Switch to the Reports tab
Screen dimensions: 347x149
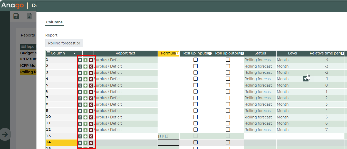[x=28, y=35]
